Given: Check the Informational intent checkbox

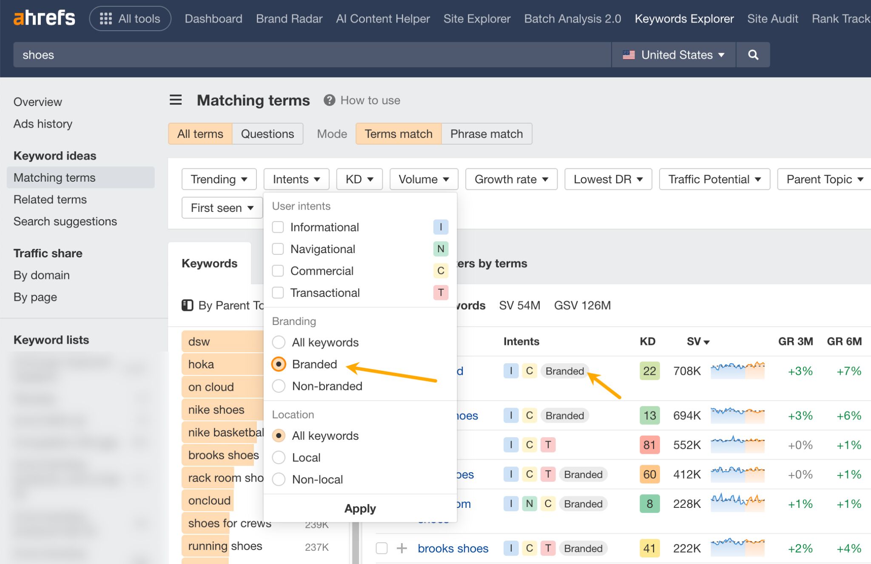Looking at the screenshot, I should 278,227.
